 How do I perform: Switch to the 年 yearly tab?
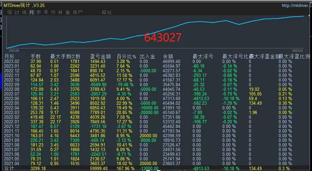click(46, 12)
